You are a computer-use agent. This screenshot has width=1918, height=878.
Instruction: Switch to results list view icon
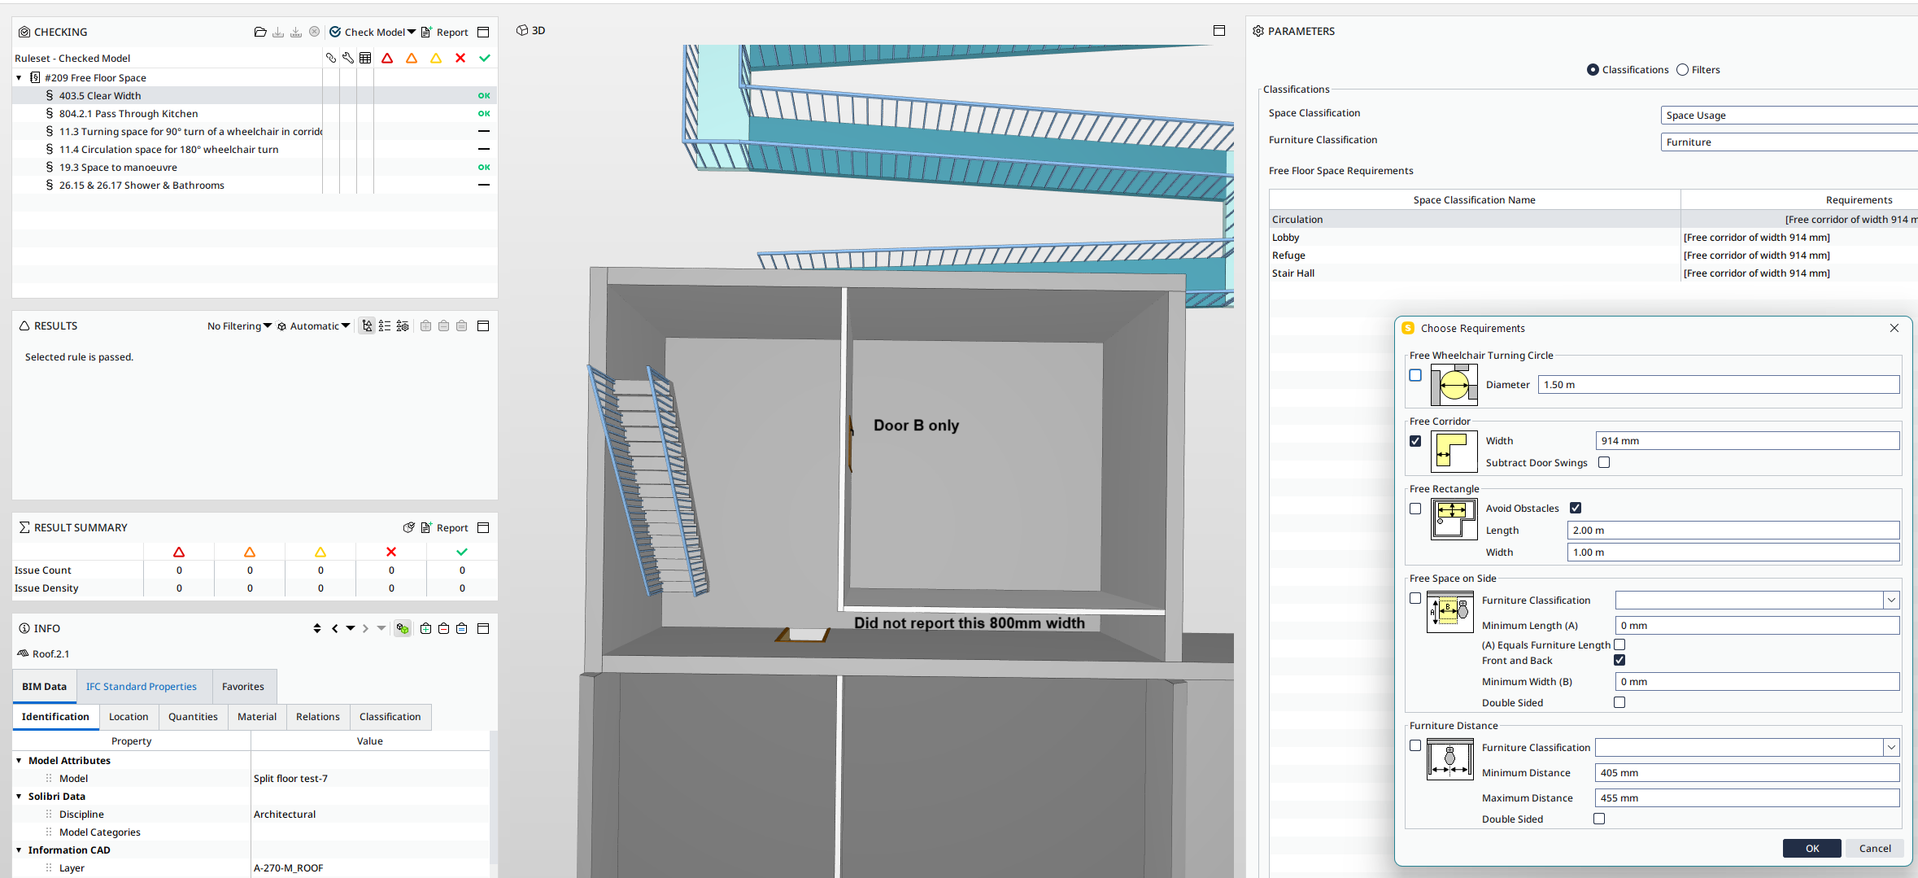tap(385, 325)
